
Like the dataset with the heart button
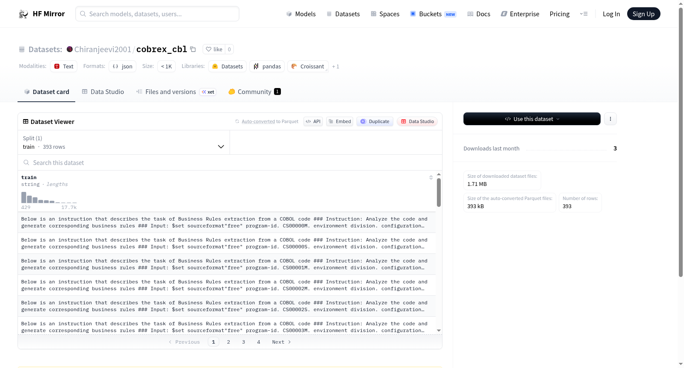pos(214,49)
